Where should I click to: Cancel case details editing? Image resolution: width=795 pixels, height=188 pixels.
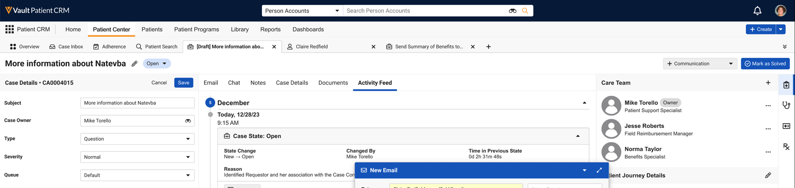[x=159, y=83]
